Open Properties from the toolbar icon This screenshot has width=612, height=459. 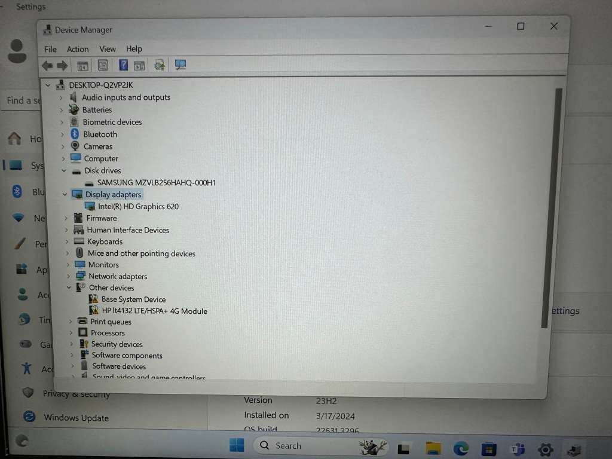click(x=103, y=65)
